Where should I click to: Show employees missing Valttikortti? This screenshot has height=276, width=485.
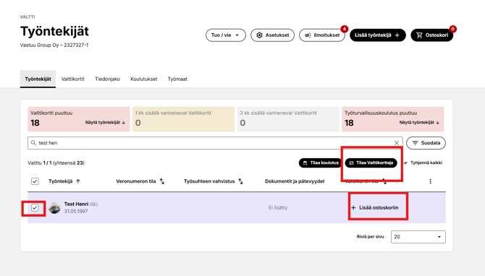(105, 123)
